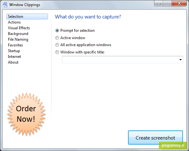189x151 pixels.
Task: Minimize the Window Clippings window
Action: [x=159, y=3]
